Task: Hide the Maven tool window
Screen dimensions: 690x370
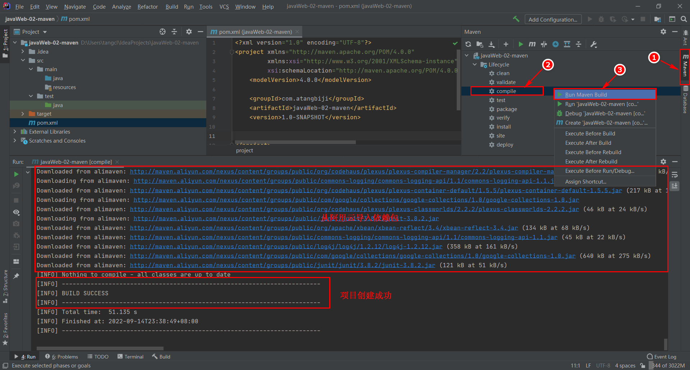Action: [x=675, y=32]
